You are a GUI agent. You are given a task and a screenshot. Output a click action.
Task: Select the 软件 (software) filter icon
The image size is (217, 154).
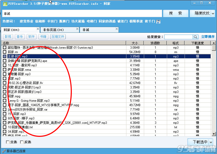pos(31,36)
